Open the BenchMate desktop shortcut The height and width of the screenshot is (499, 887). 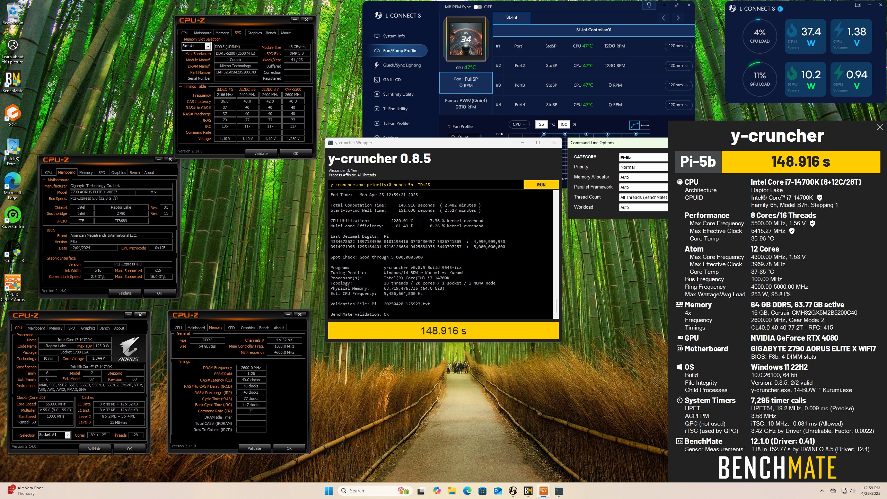click(12, 82)
